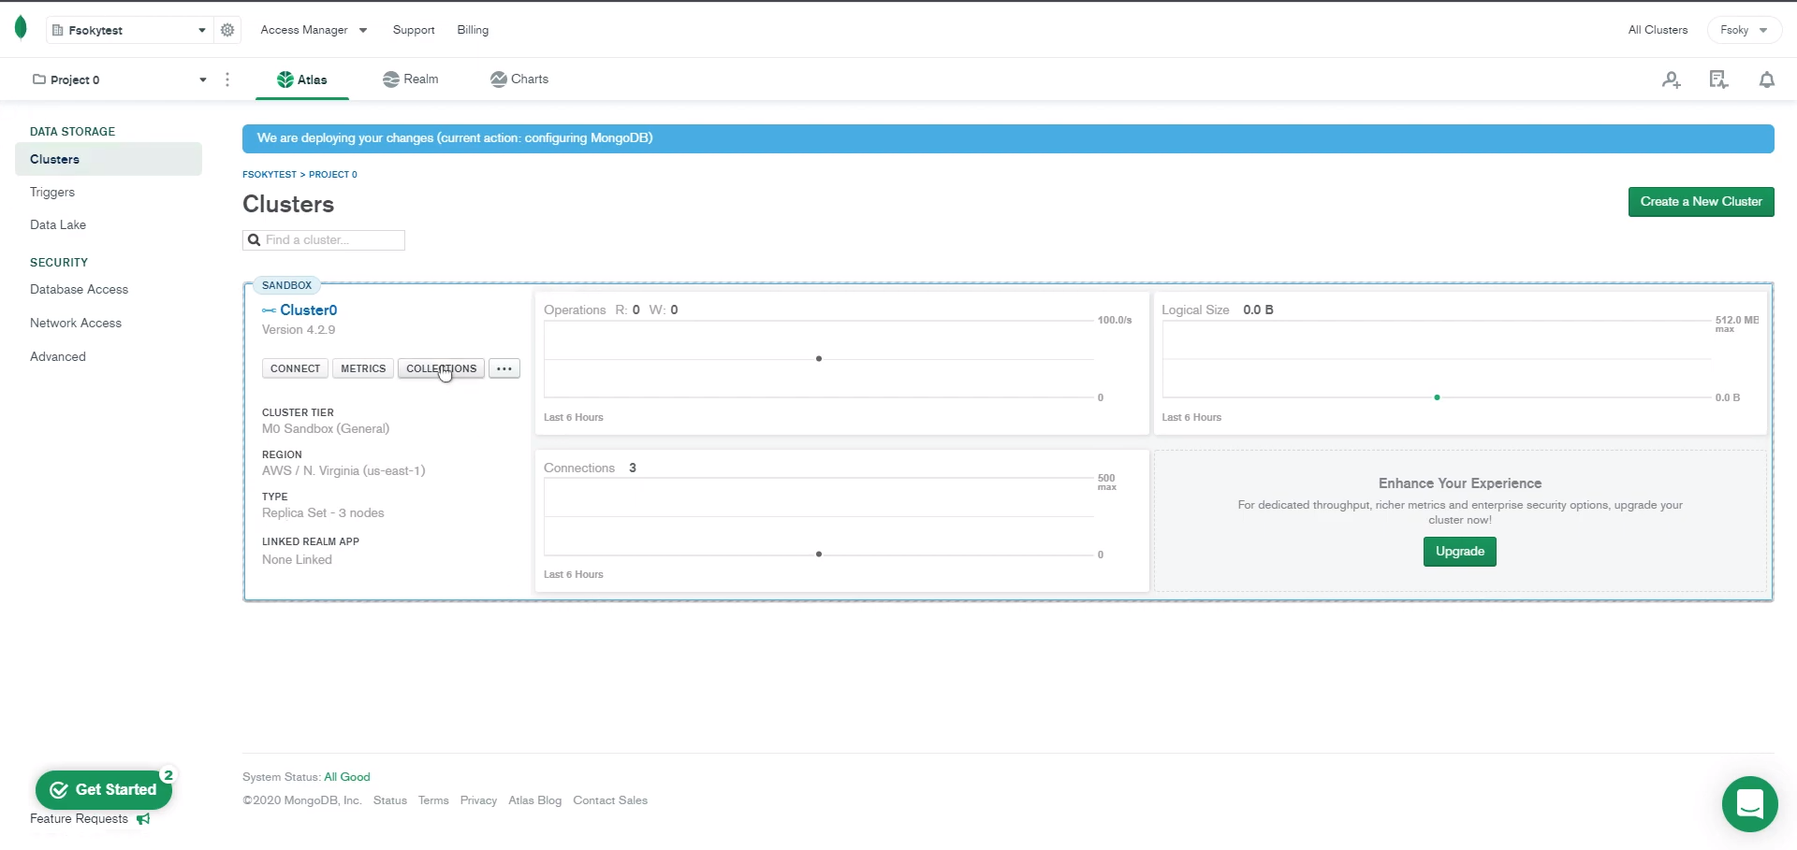Click the METRICS button for Cluster0
The width and height of the screenshot is (1797, 850).
point(363,368)
